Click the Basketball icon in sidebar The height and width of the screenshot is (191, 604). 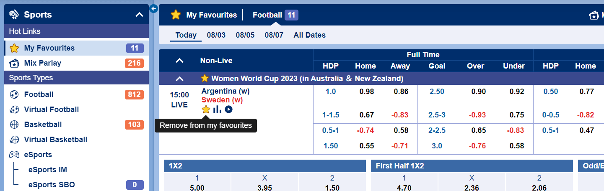[14, 125]
